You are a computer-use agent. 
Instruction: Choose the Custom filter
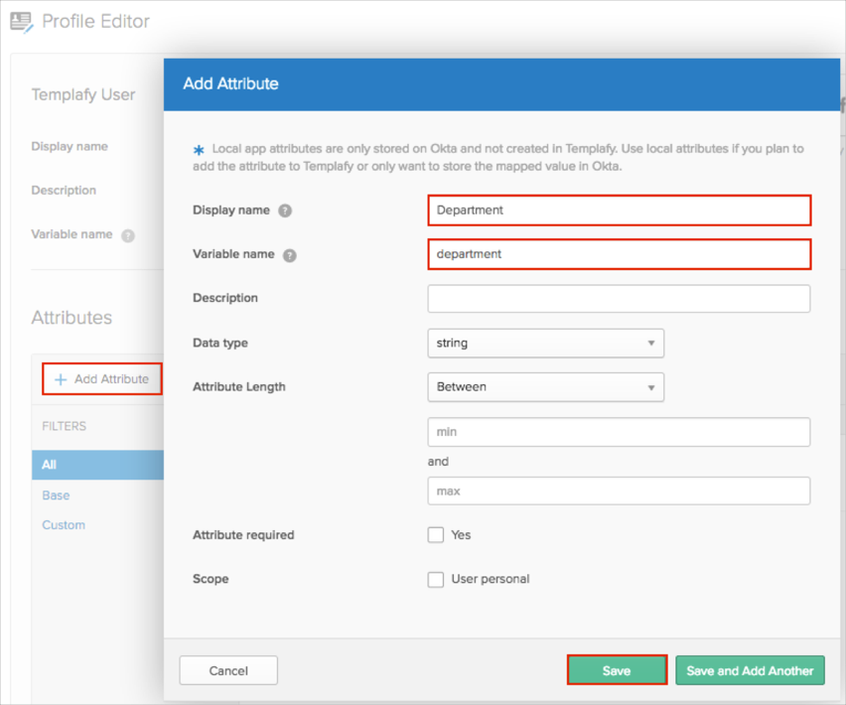64,525
